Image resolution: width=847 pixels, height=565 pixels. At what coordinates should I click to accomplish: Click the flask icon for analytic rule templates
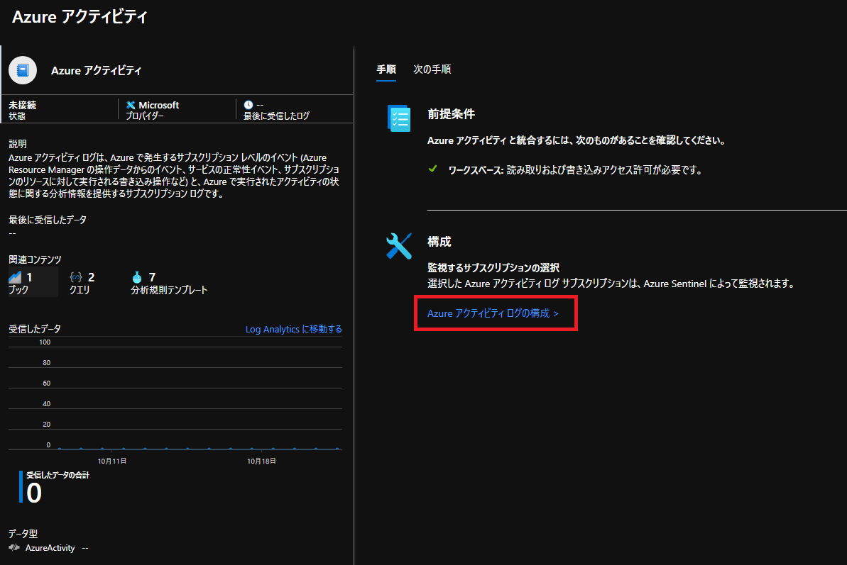(x=136, y=277)
